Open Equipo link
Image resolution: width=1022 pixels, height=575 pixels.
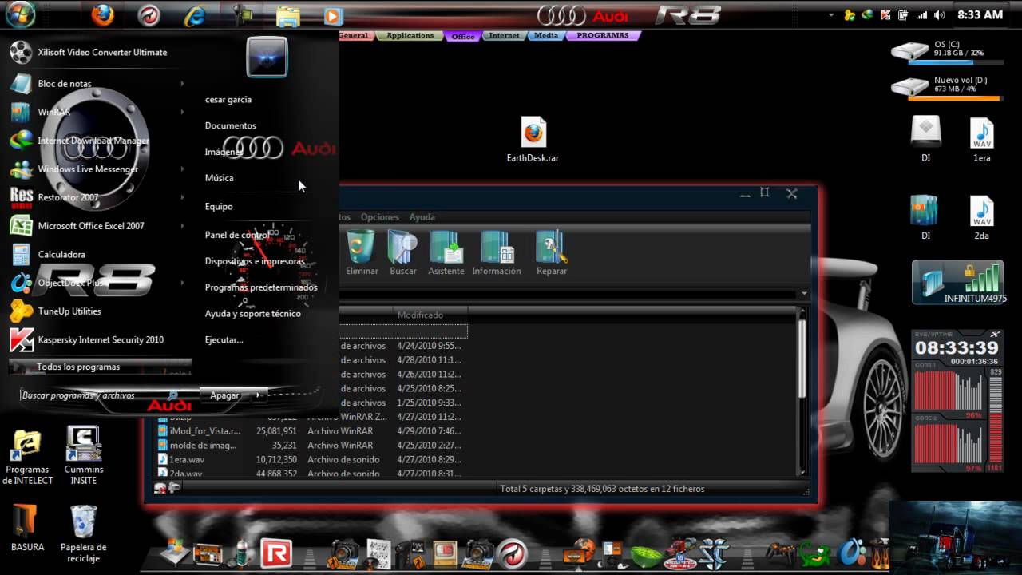tap(219, 206)
